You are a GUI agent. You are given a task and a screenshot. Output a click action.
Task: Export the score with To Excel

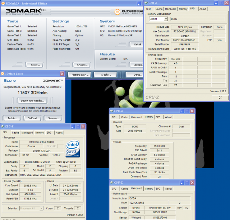33,118
